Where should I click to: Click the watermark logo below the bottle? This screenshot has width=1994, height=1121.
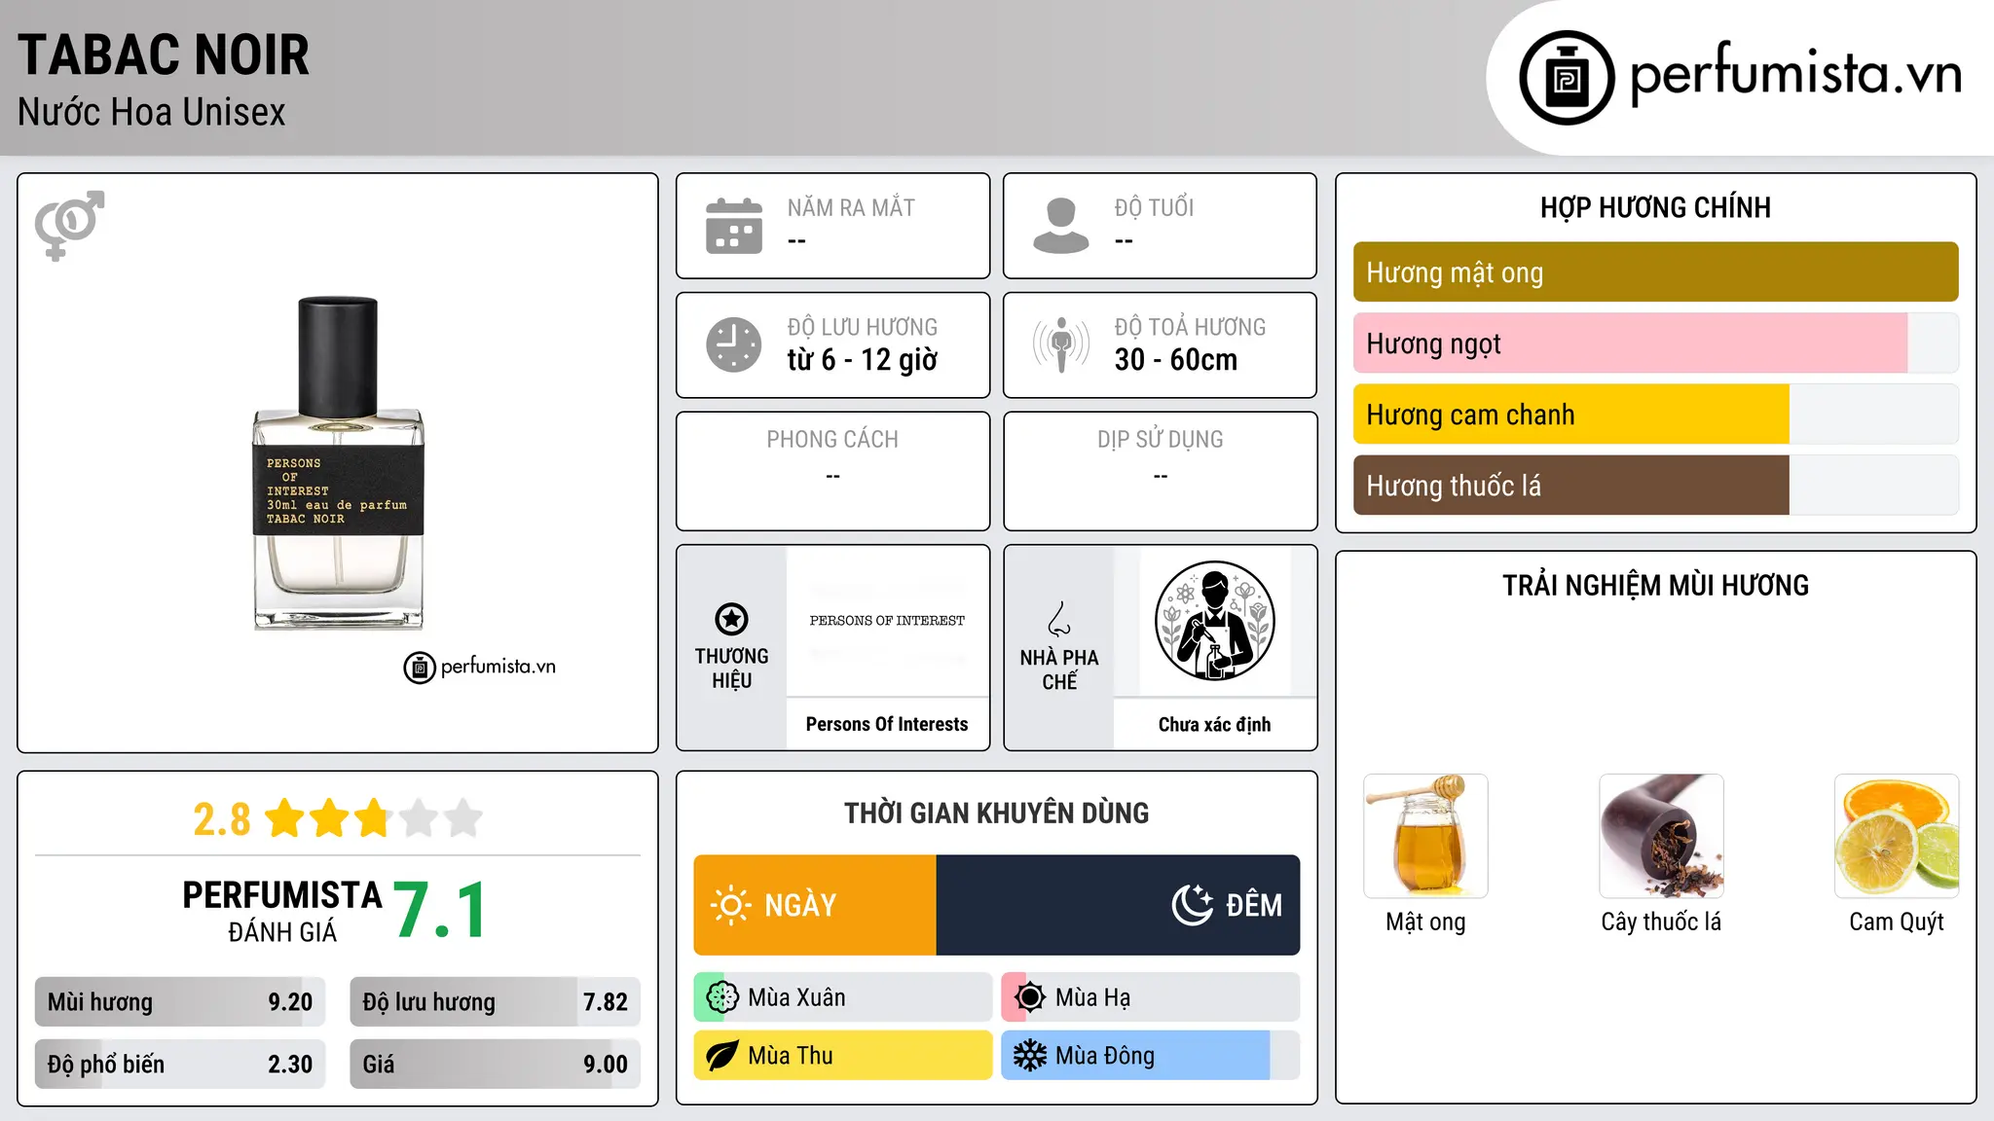(480, 668)
